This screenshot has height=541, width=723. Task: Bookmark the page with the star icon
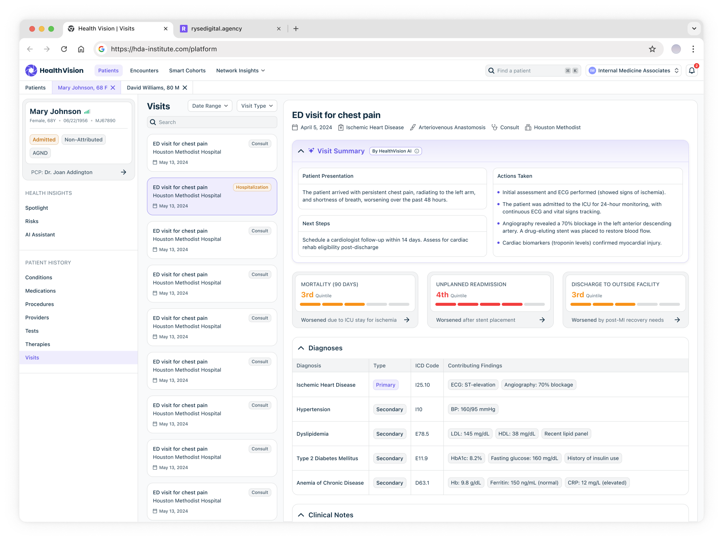click(x=652, y=49)
